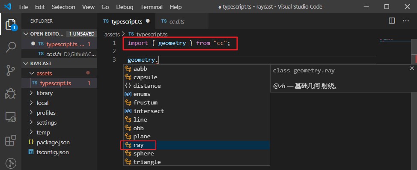Choose the enums suggestion

197,94
